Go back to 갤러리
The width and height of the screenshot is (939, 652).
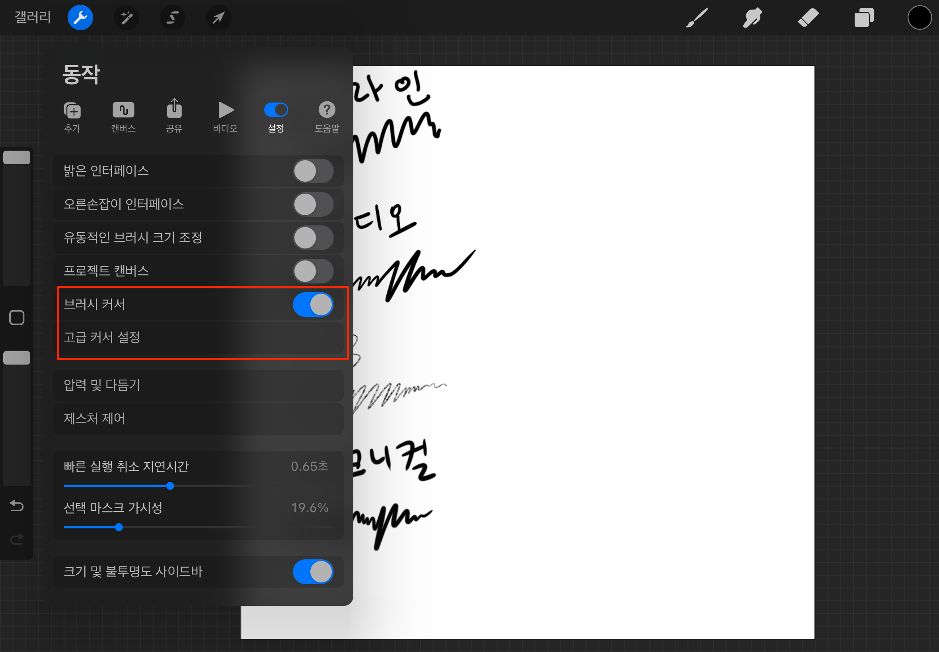click(x=33, y=17)
